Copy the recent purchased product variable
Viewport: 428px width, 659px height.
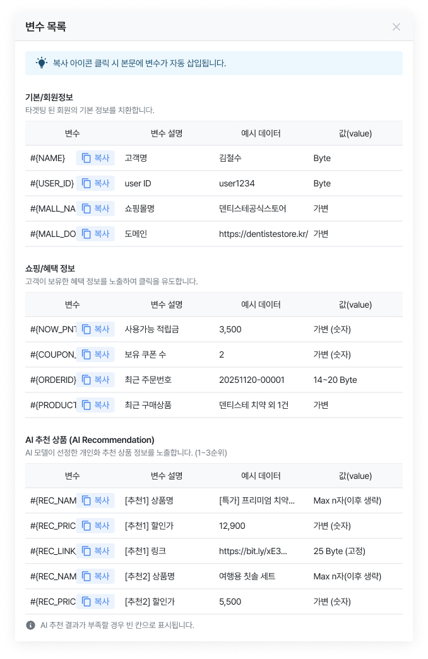95,405
